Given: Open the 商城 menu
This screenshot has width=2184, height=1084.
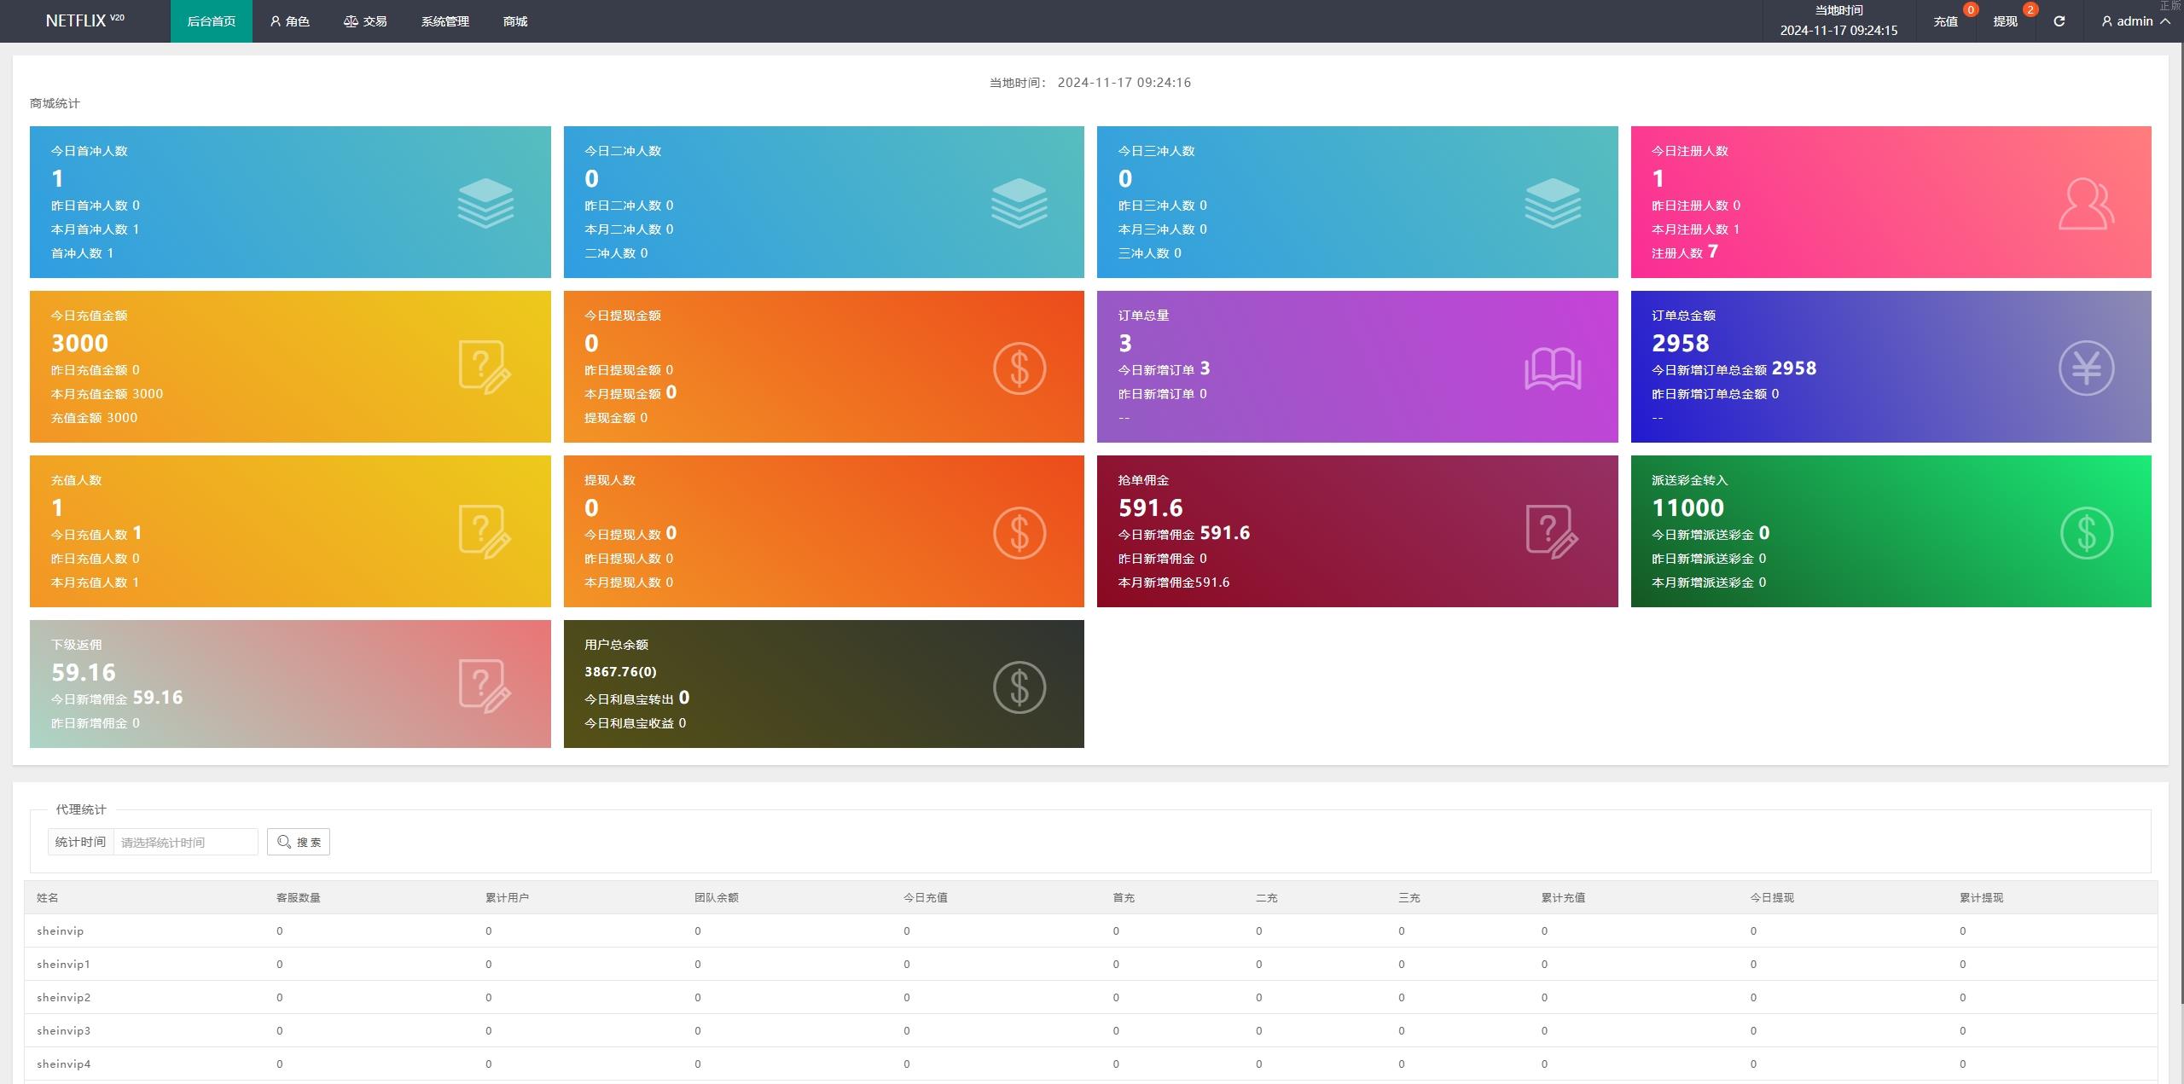Looking at the screenshot, I should click(514, 21).
